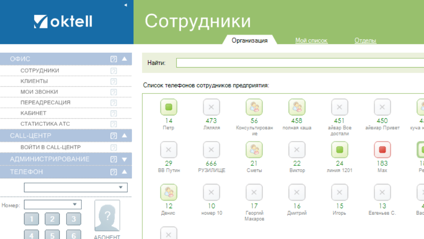424x239 pixels.
Task: Open the wide dropdown under Телефон
Action: coord(121,187)
